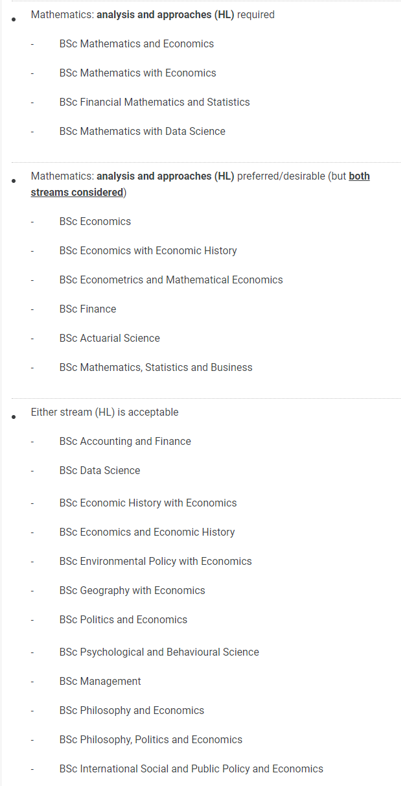Click 'BSc Econometrics and Mathematical Economics'

(x=171, y=280)
